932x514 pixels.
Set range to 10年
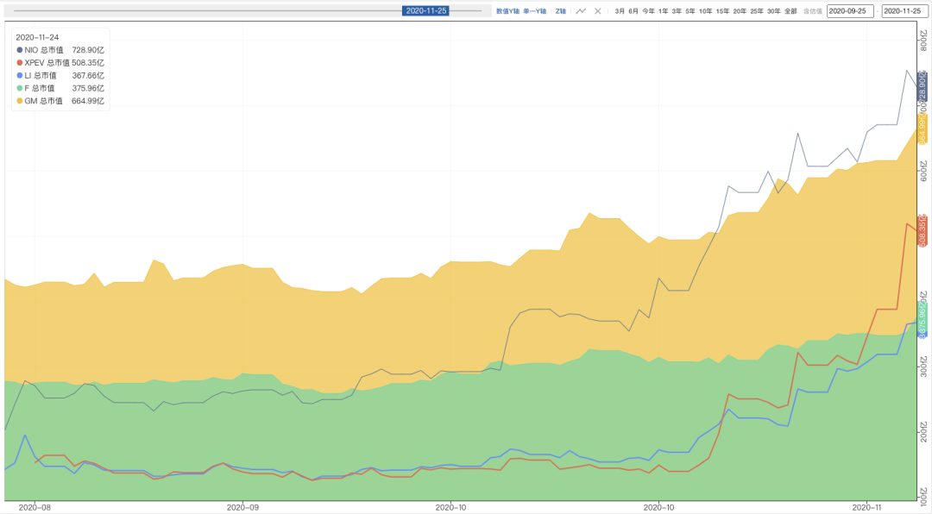pyautogui.click(x=706, y=11)
